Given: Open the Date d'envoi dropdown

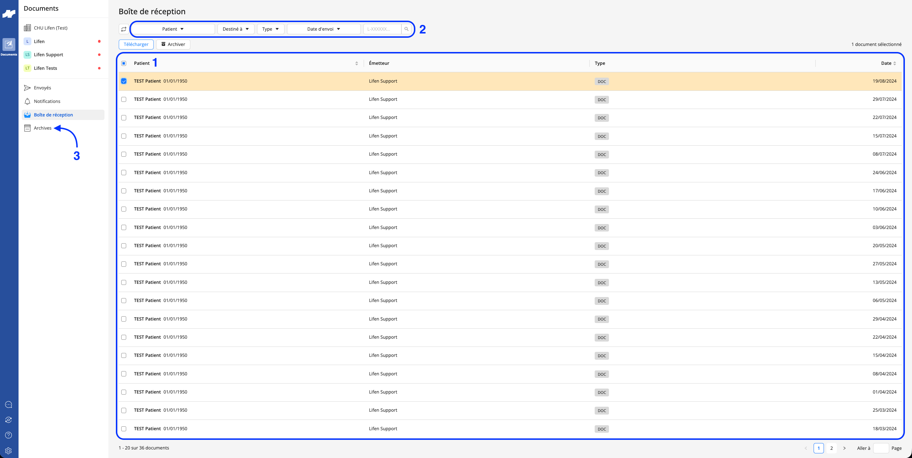Looking at the screenshot, I should [324, 29].
